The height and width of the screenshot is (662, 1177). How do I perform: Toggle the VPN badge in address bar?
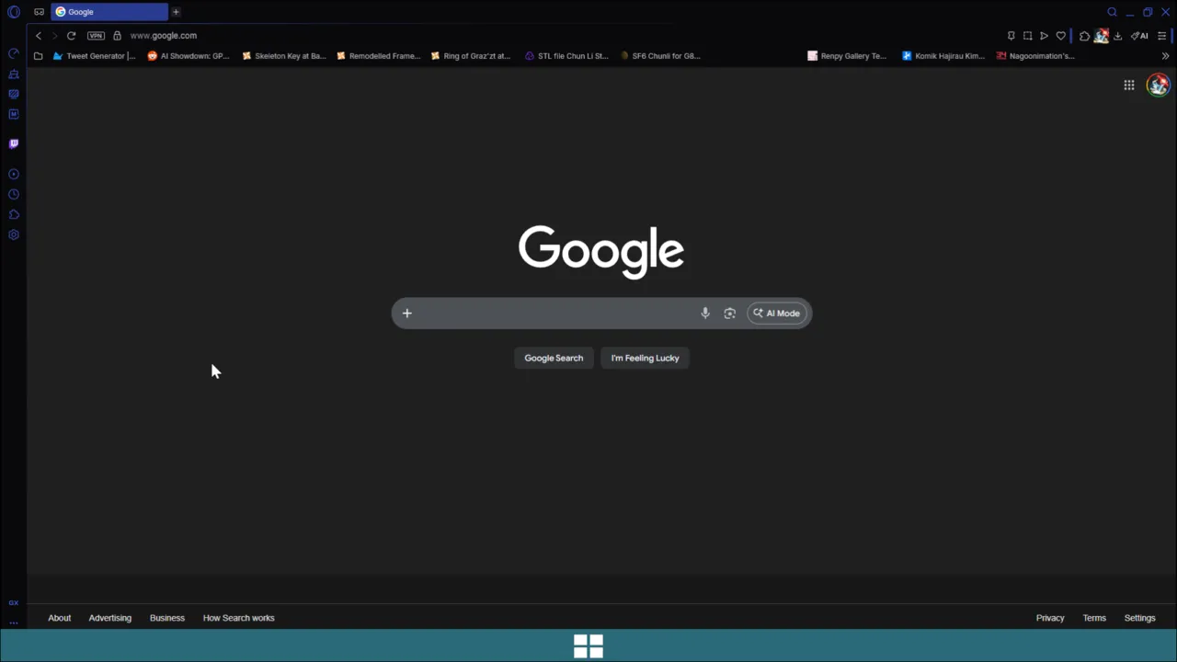click(96, 36)
